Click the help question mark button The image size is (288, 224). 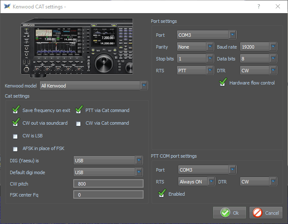click(x=259, y=6)
